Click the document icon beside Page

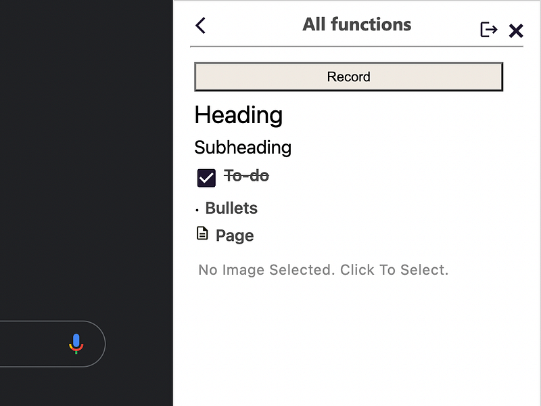202,234
